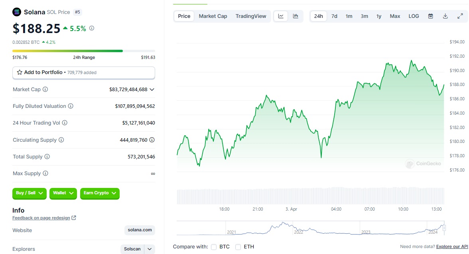469x254 pixels.
Task: Click the 573,201,546 total supply value
Action: tap(141, 157)
